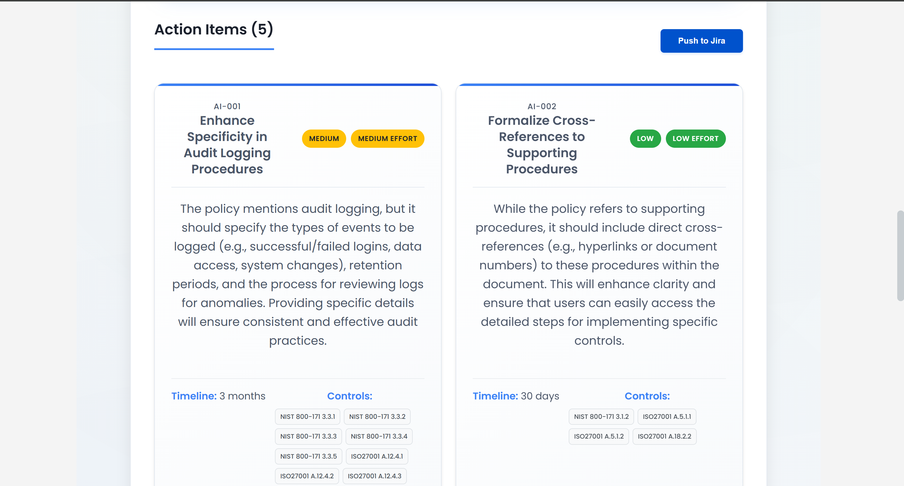Click the page's vertical scrollbar thumb

coord(900,256)
